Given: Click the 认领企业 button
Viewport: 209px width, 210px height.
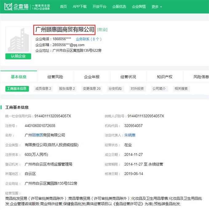Looking at the screenshot, I should click(18, 56).
